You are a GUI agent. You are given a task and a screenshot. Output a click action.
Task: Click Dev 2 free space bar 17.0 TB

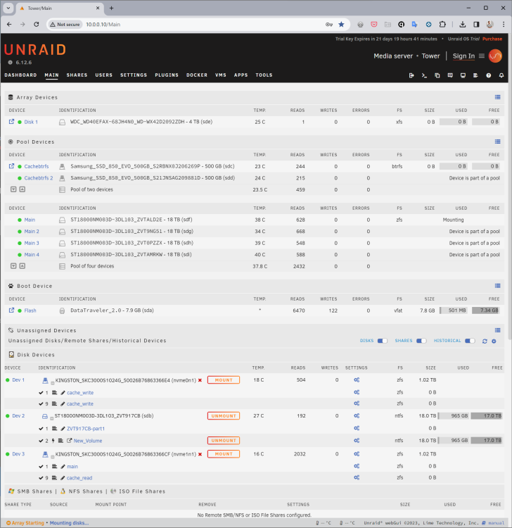(x=487, y=416)
